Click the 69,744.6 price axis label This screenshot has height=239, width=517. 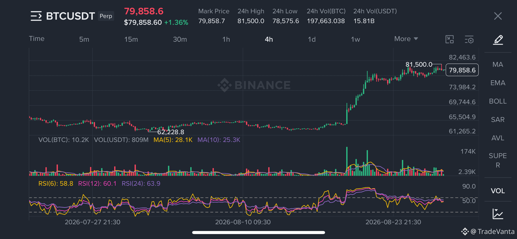coord(462,102)
